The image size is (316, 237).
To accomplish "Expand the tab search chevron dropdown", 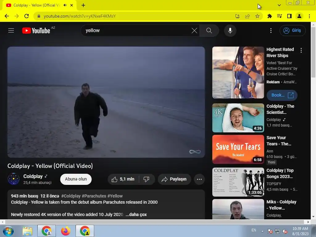I will (x=279, y=5).
